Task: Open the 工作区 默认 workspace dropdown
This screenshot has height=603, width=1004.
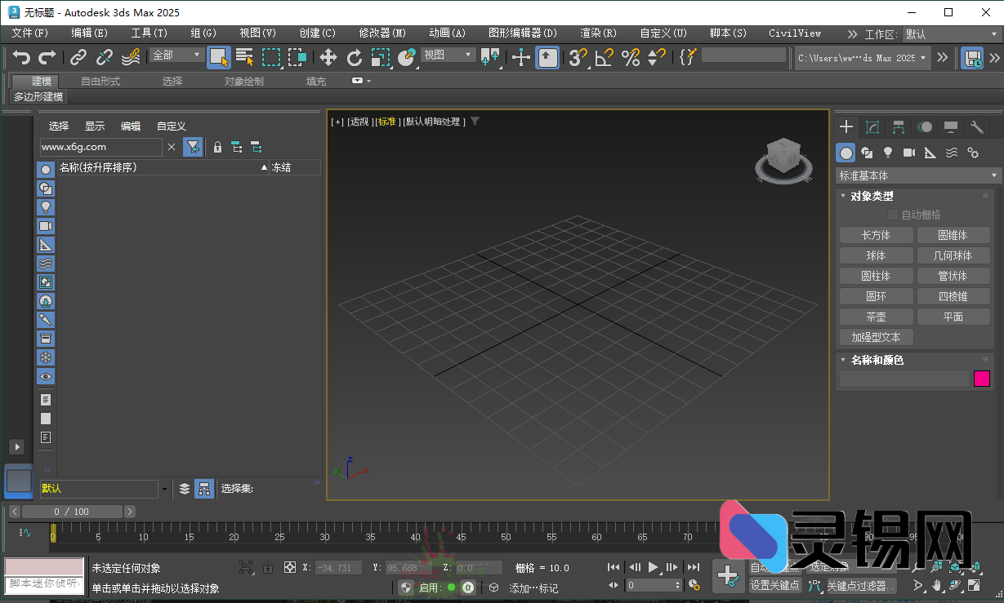Action: [952, 34]
